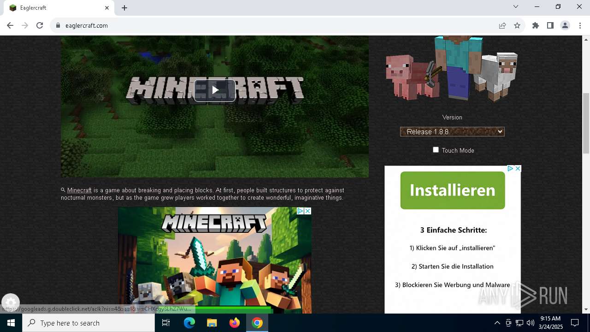
Task: Switch to Chrome on taskbar
Action: (257, 323)
